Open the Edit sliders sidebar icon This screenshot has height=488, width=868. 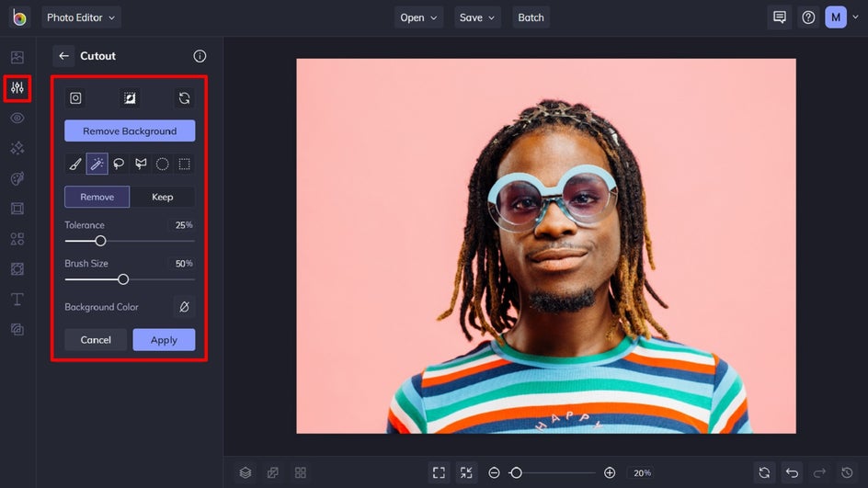coord(17,87)
